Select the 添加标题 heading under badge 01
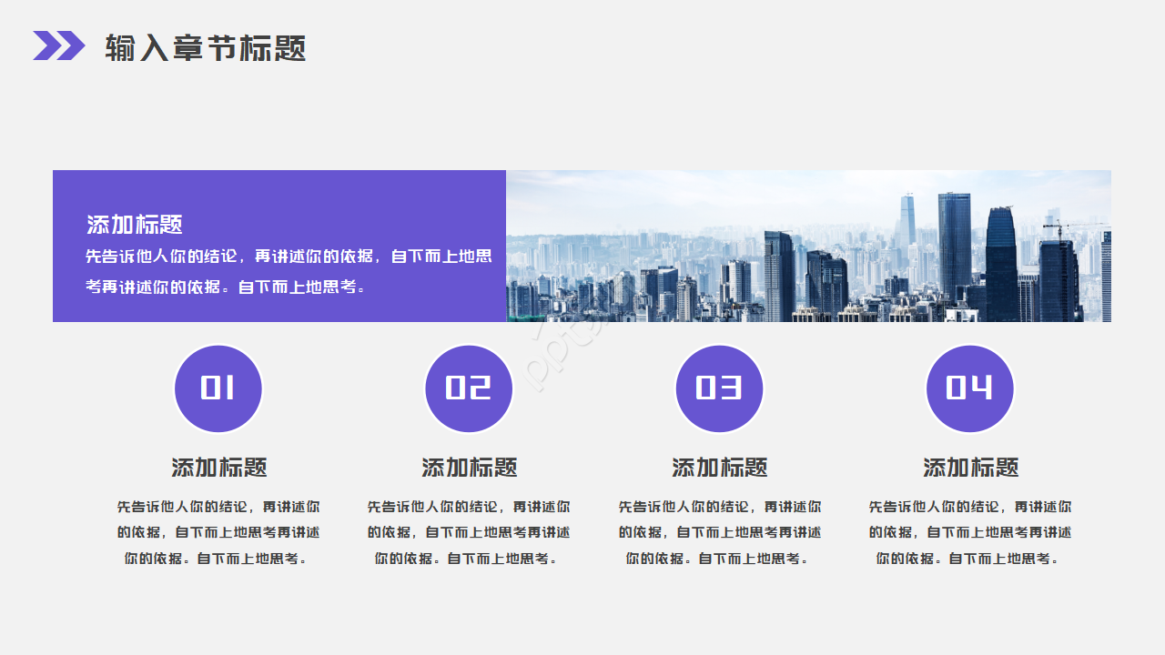 tap(218, 467)
